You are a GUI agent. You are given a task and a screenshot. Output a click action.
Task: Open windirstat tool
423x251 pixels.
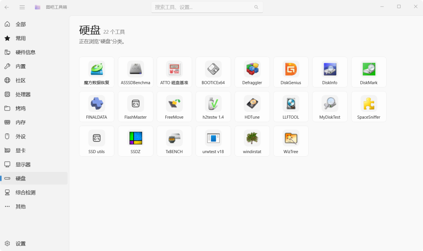point(252,141)
